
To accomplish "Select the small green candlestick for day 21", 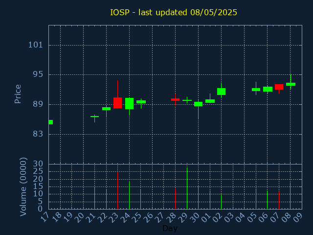I will point(94,117).
